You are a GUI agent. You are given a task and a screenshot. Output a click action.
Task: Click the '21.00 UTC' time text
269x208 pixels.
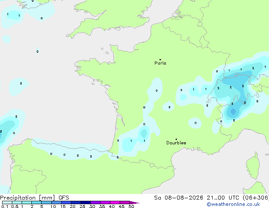223,198
